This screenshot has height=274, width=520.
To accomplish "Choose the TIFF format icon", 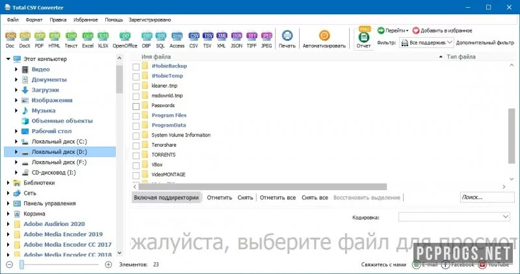I will tap(252, 40).
